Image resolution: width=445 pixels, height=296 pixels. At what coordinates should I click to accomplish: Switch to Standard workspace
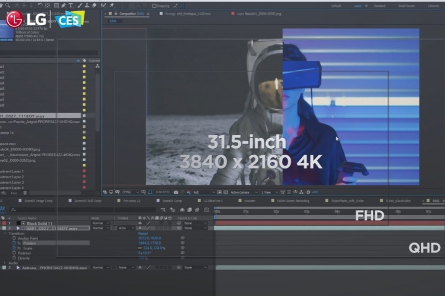point(380,6)
